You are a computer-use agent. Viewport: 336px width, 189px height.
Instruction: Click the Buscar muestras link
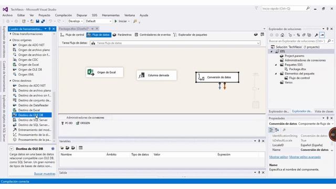(45, 174)
